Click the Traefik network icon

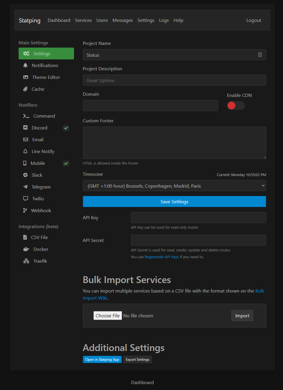point(26,261)
